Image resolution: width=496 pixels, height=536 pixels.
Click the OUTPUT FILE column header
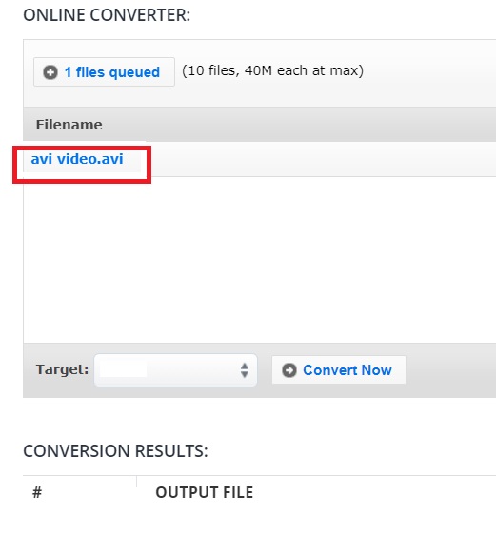205,492
